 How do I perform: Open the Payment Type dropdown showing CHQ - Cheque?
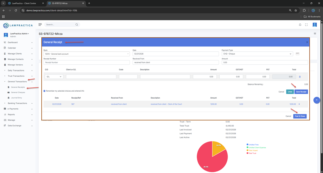(x=257, y=54)
